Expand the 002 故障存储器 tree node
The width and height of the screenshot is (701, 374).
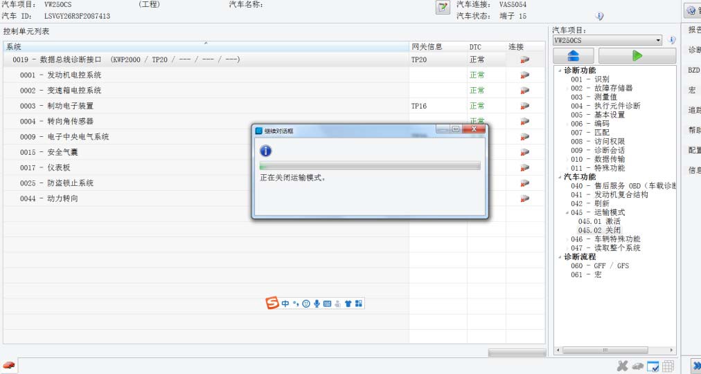click(567, 88)
